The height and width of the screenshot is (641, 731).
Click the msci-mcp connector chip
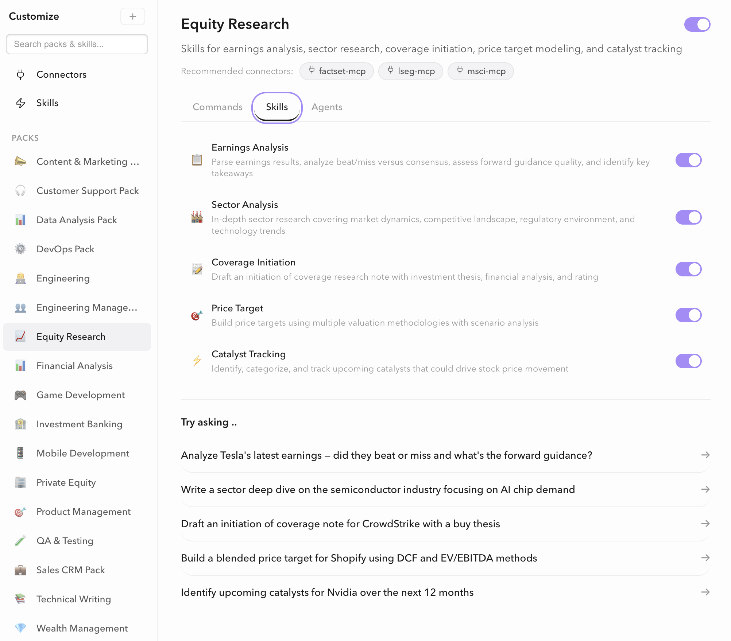coord(480,71)
